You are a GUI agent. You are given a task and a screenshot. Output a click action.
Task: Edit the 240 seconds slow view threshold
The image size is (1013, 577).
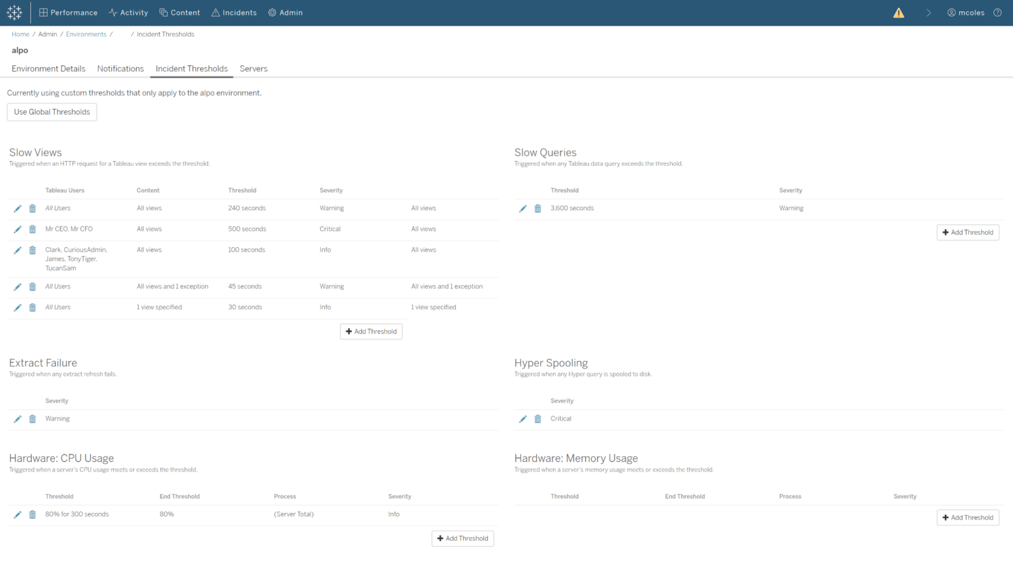click(x=17, y=209)
